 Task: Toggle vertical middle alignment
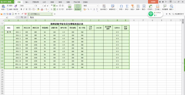click(x=54, y=6)
